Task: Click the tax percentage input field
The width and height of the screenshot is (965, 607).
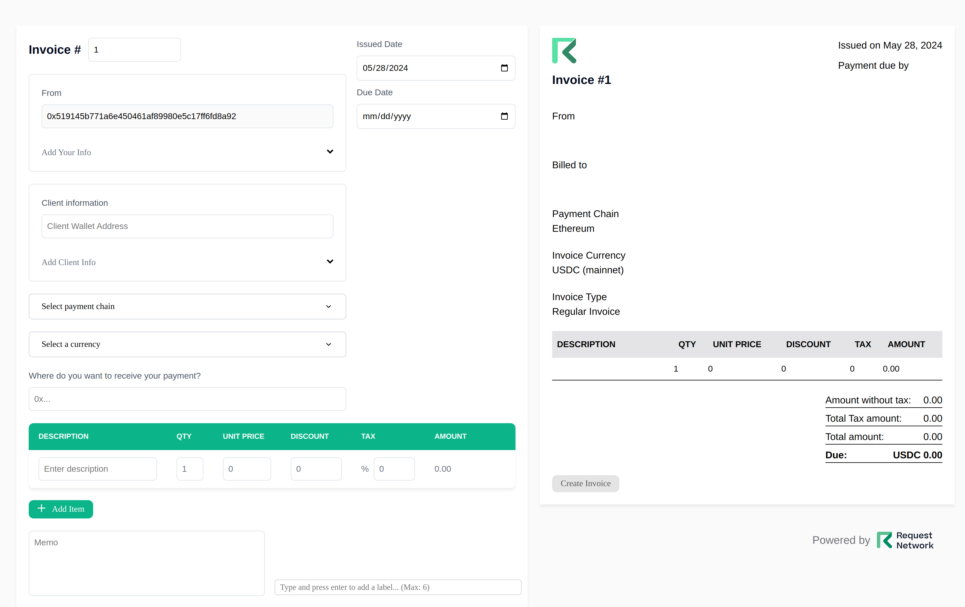Action: [394, 469]
